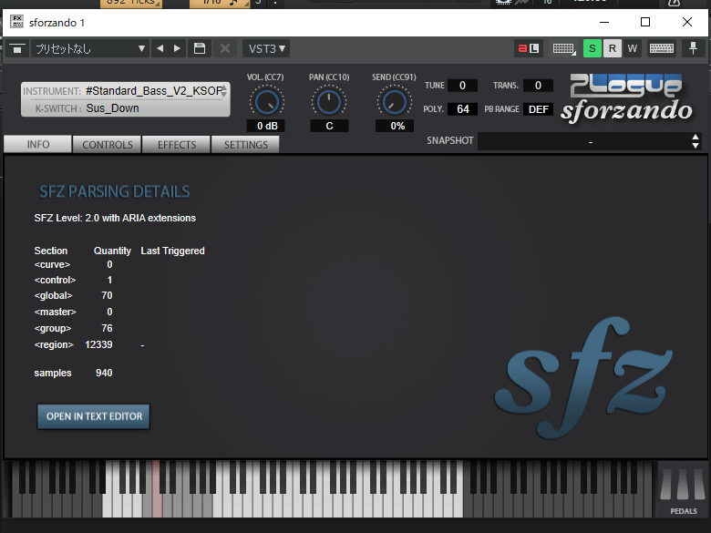Minimize the sforzando 1 window
711x533 pixels.
604,22
